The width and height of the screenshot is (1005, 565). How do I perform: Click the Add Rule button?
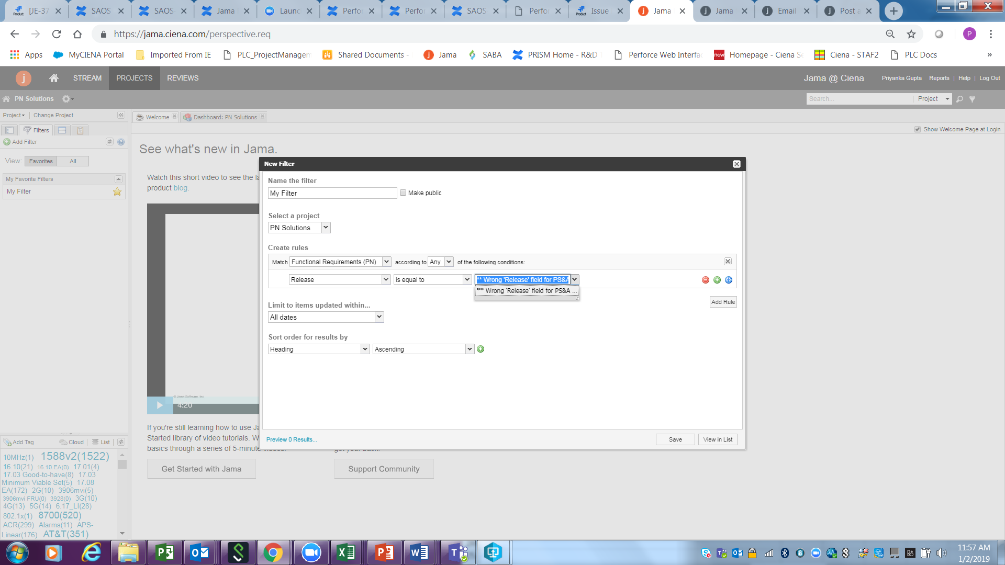coord(723,302)
